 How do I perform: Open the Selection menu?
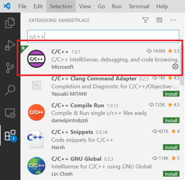61,6
